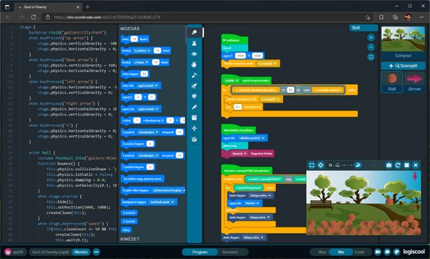Select the motion (rocket) block category
Screen dimensions: 430x259
[x=194, y=32]
